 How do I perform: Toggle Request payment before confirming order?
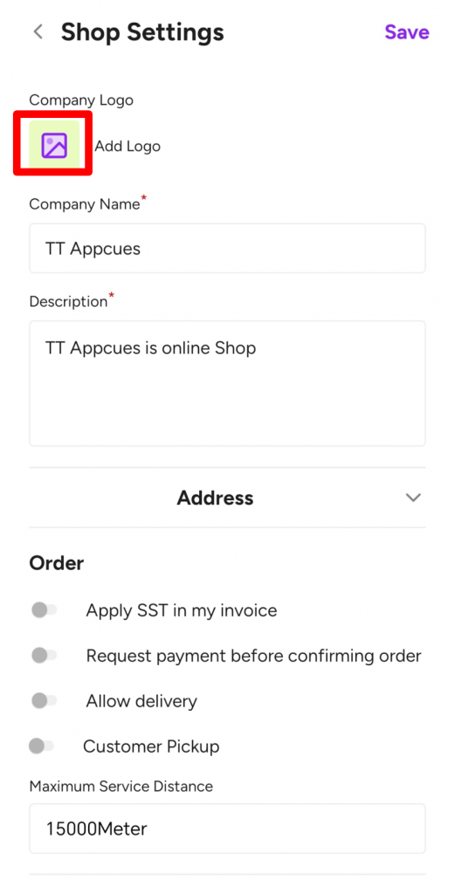[x=44, y=656]
